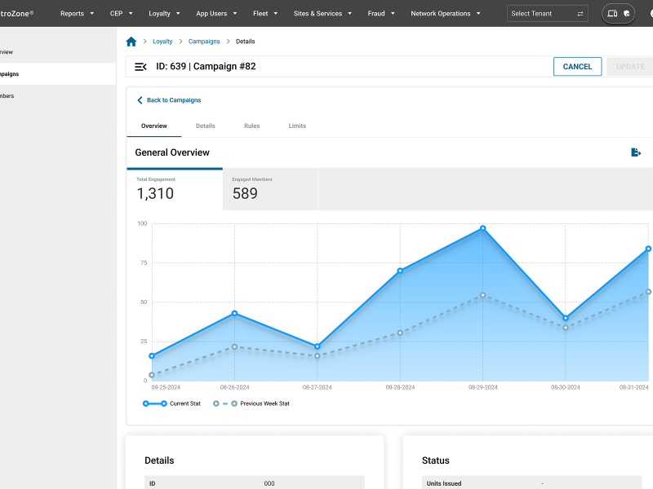Screen dimensions: 653x489
Task: Open the devices icon near the top right
Action: pyautogui.click(x=611, y=14)
